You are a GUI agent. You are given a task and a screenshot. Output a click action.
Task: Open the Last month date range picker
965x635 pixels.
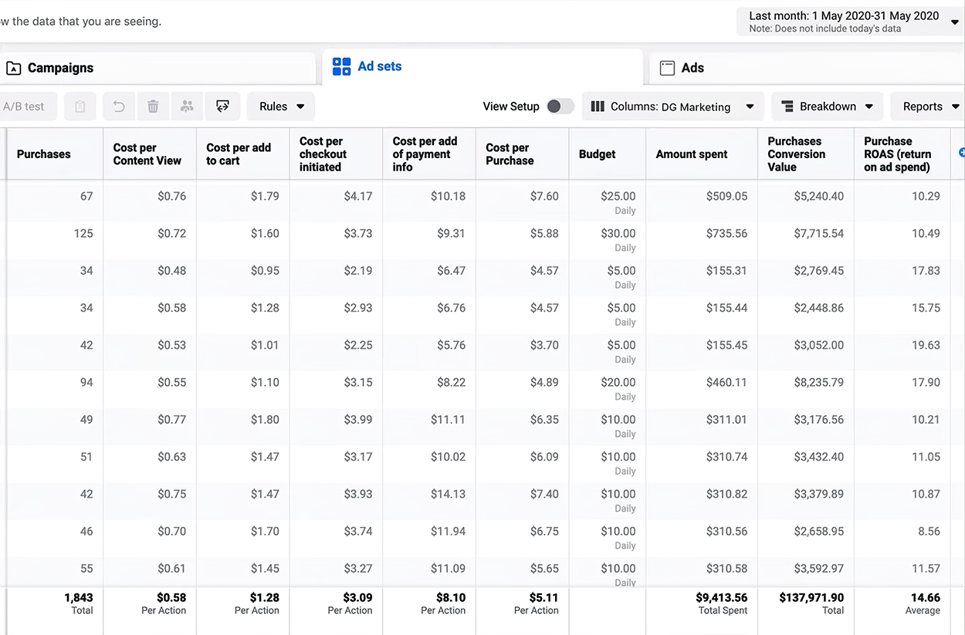pyautogui.click(x=850, y=22)
